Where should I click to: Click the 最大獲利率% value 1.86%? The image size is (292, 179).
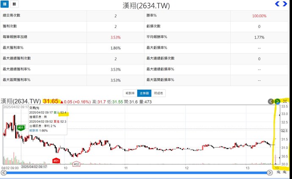(116, 48)
